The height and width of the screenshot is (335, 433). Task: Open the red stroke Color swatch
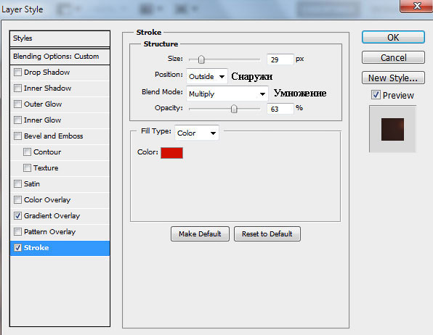click(x=171, y=153)
